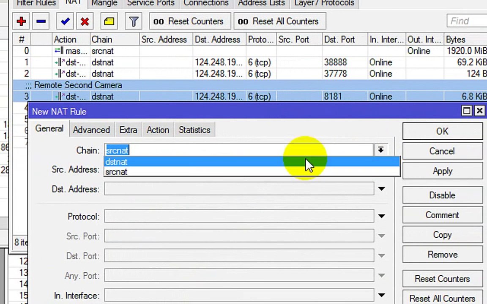Screen dimensions: 487x304
Task: Open the Layer7 Protocols tab
Action: pyautogui.click(x=324, y=3)
